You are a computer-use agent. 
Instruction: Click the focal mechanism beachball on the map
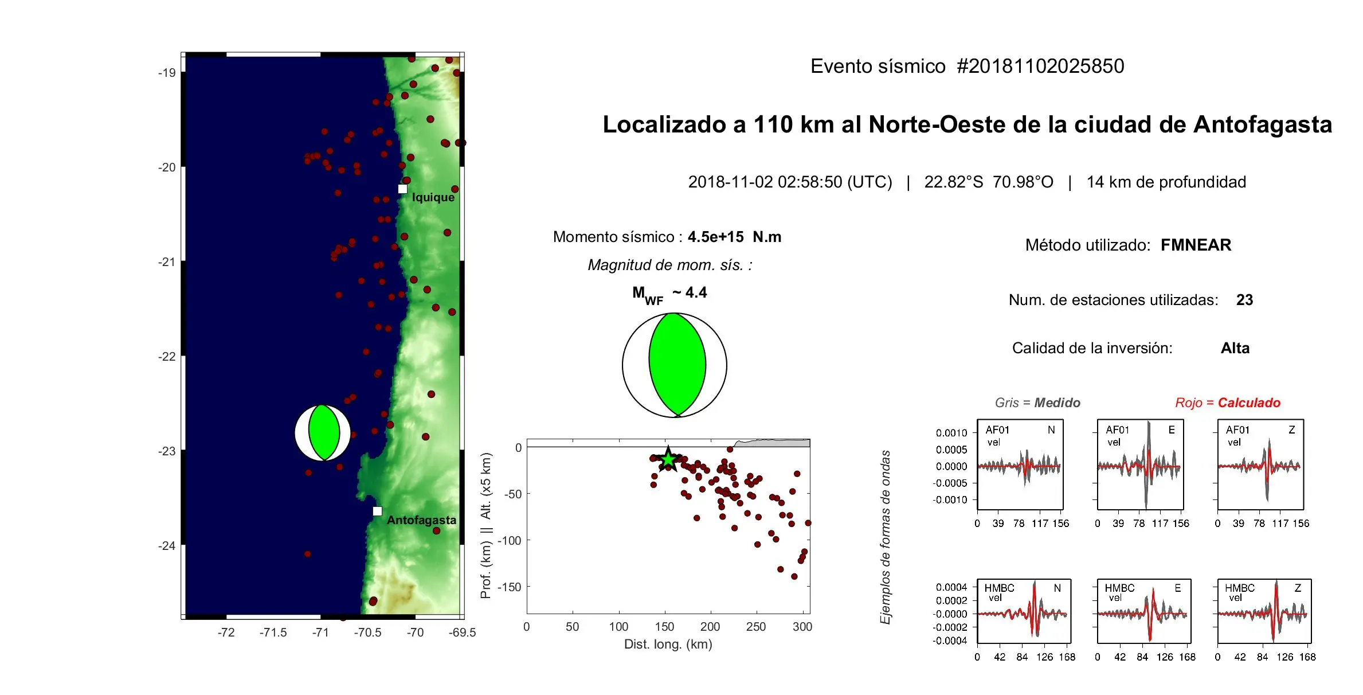[x=323, y=432]
